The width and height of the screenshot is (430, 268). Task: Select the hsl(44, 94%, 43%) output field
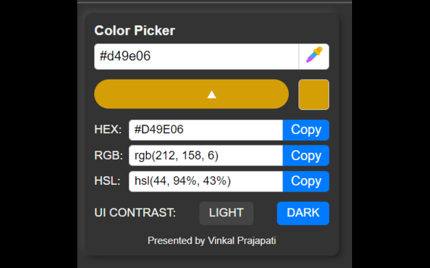pyautogui.click(x=205, y=182)
